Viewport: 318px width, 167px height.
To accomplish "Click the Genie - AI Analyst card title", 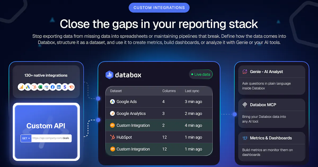I will (x=266, y=72).
